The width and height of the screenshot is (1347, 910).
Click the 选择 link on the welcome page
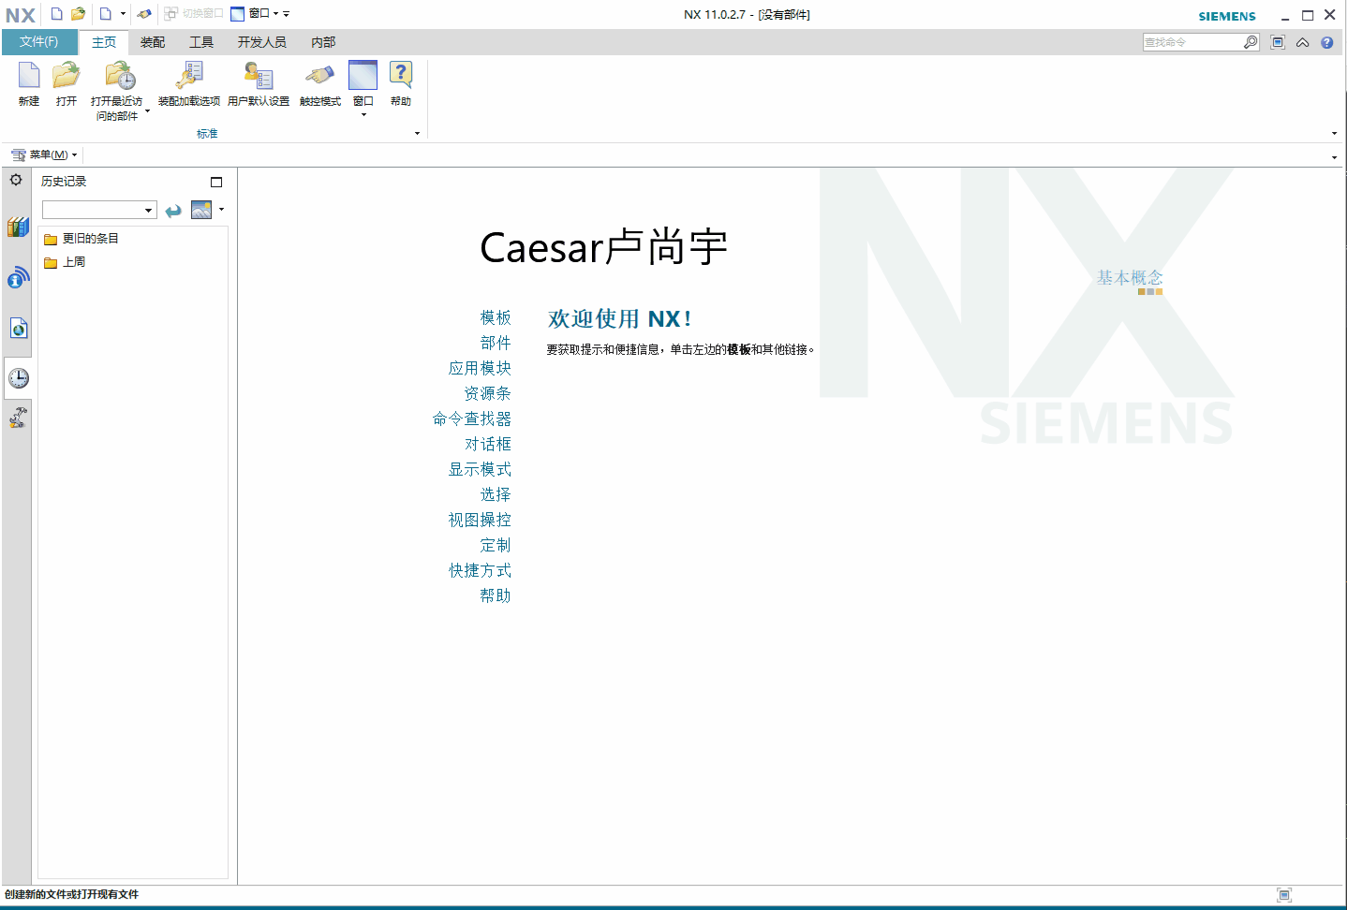coord(496,495)
